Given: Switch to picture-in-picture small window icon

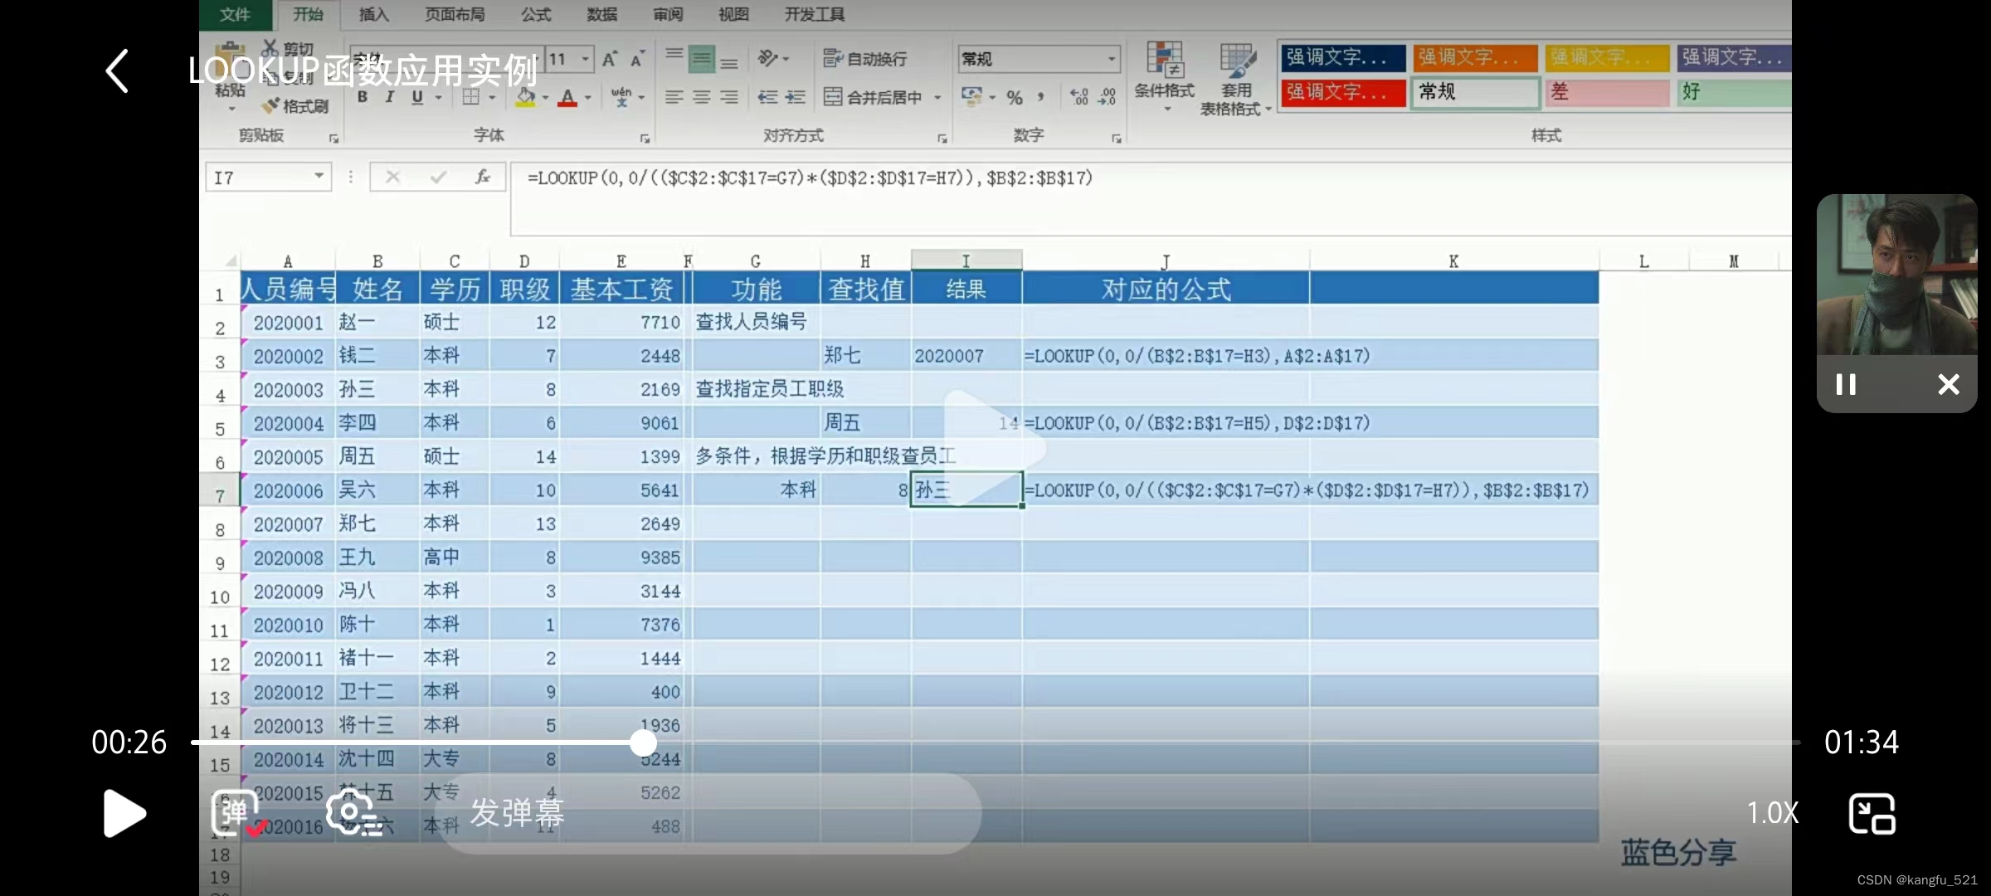Looking at the screenshot, I should (x=1872, y=813).
